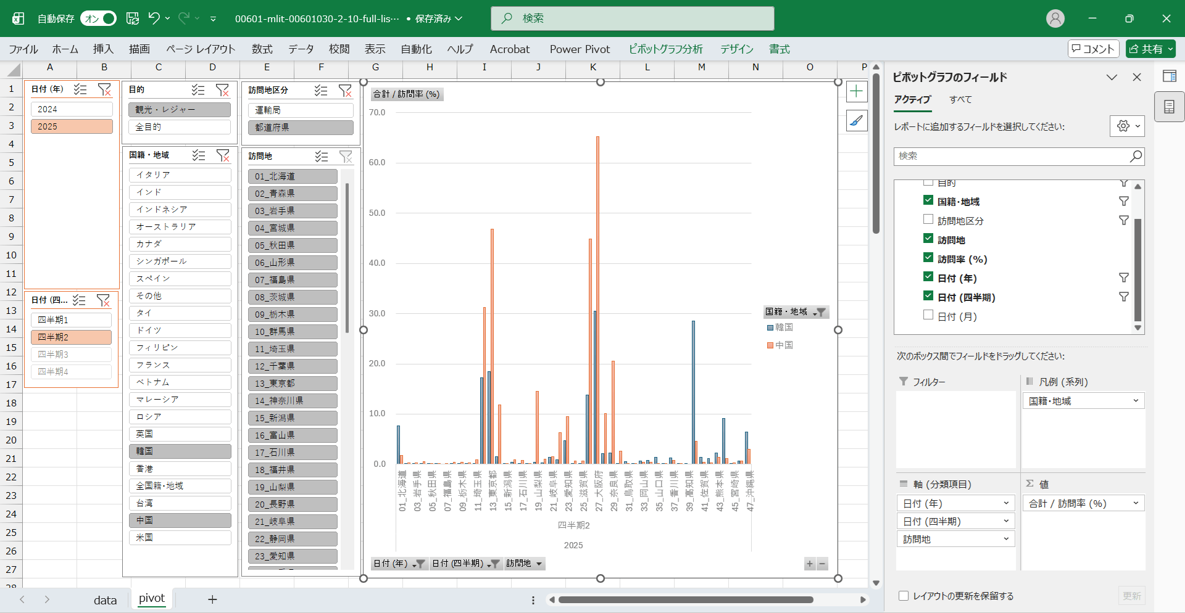This screenshot has width=1185, height=613.
Task: Expand the 合計 / 訪問率 (%) value dropdown
Action: click(x=1135, y=503)
